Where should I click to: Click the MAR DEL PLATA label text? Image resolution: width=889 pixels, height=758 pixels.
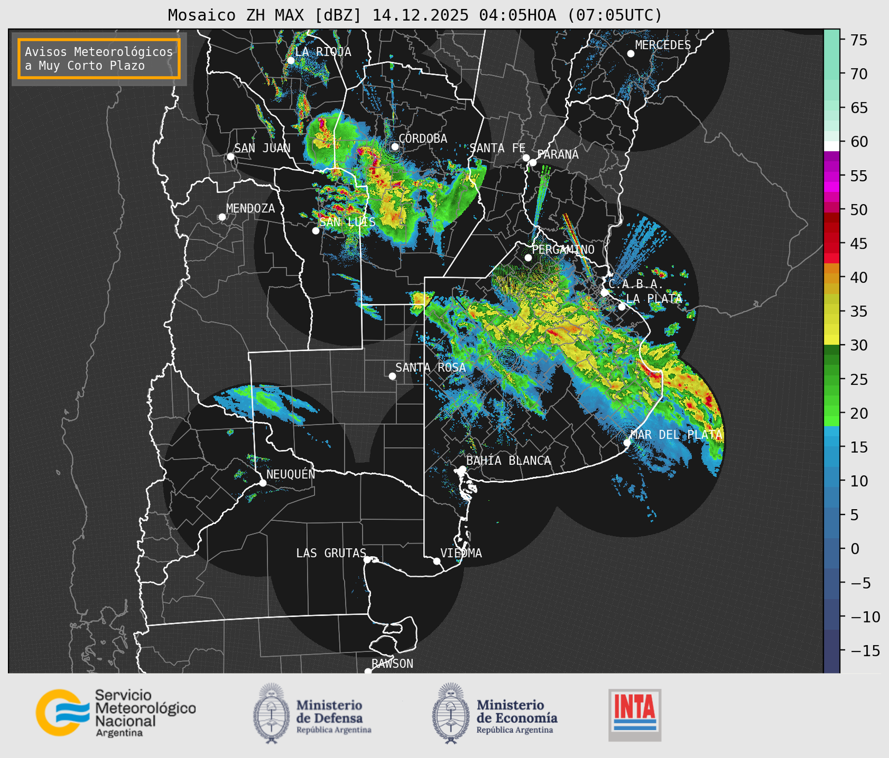676,435
